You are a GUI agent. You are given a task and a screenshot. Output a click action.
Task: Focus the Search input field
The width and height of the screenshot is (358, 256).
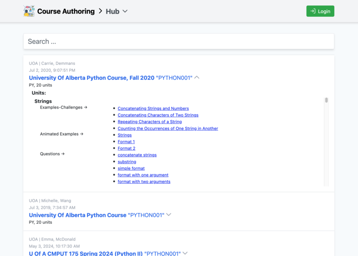(179, 42)
